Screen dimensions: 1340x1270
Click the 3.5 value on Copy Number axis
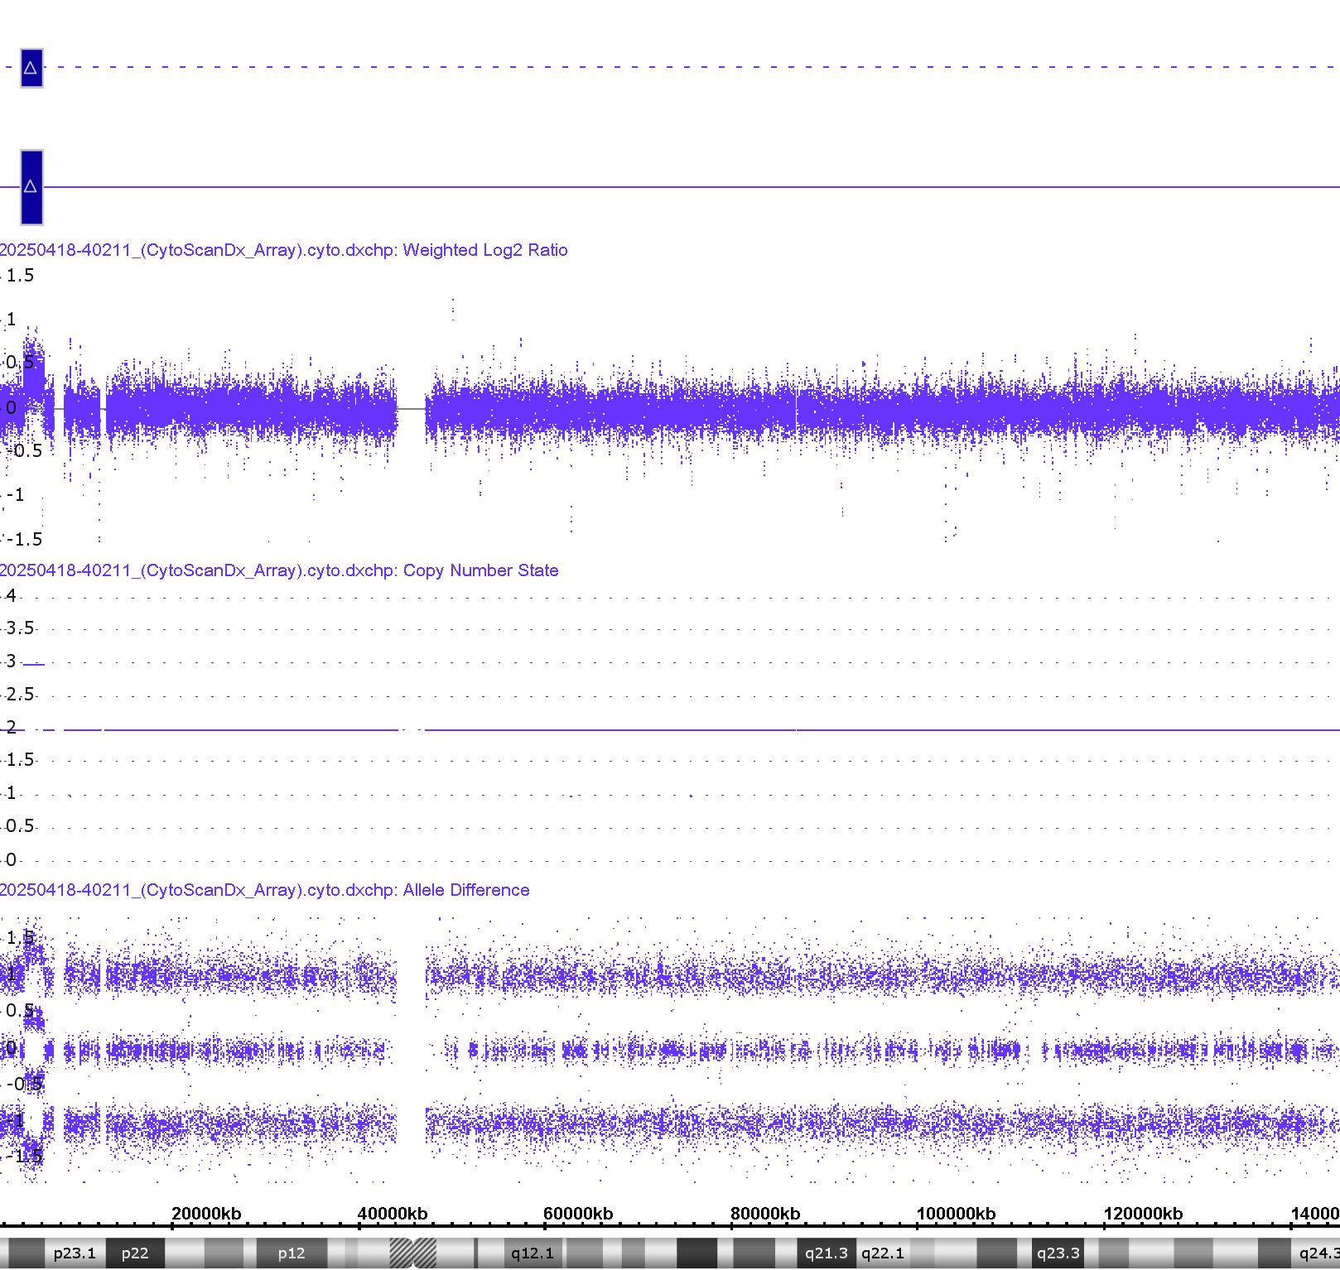pos(20,628)
